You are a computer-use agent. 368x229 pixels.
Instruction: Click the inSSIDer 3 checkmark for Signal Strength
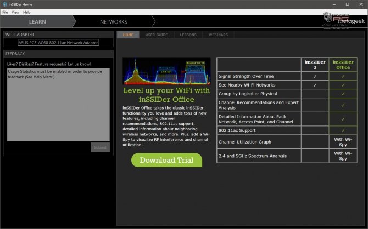315,76
